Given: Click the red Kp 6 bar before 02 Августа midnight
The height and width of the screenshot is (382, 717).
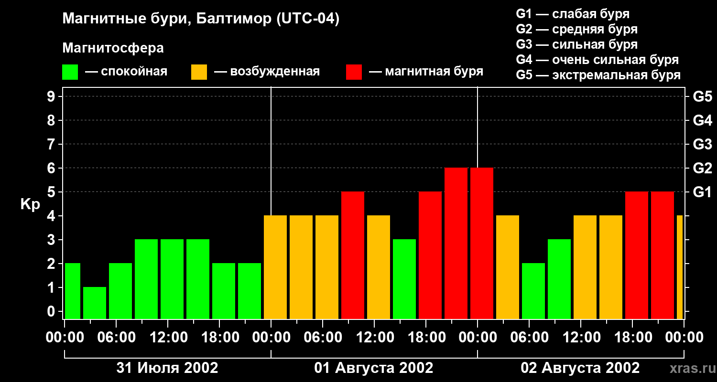Looking at the screenshot, I should point(456,243).
